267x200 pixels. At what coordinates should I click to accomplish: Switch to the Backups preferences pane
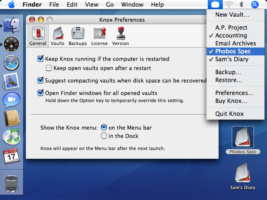pos(78,36)
